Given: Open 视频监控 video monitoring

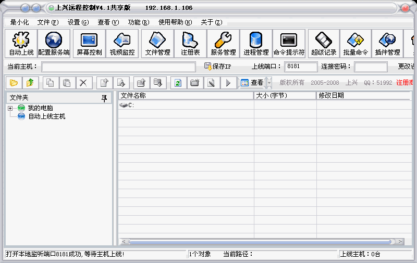Looking at the screenshot, I should pyautogui.click(x=122, y=44).
